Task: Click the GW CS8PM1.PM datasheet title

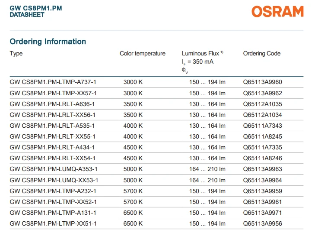Action: [x=36, y=11]
